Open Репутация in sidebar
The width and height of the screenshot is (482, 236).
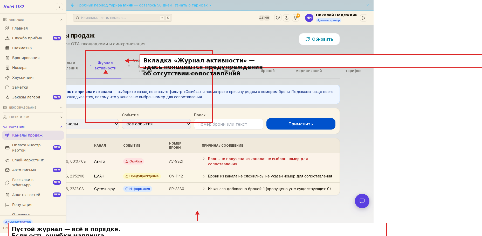click(33, 205)
